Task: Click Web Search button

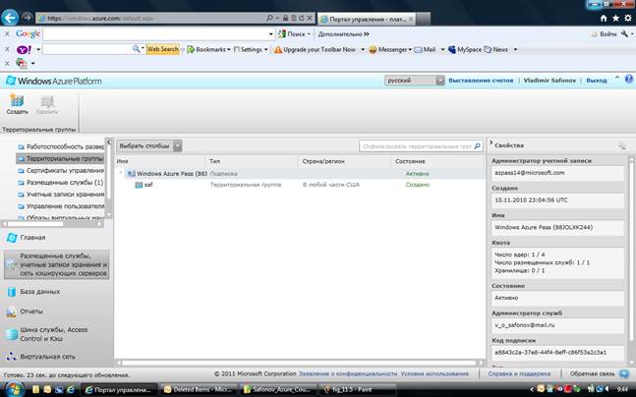Action: coord(162,49)
